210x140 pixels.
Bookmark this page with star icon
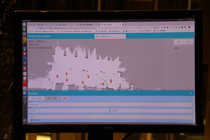coord(158,28)
